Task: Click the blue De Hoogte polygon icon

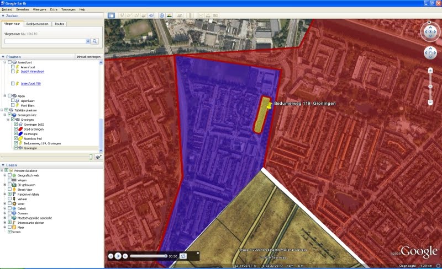Action: (x=20, y=133)
